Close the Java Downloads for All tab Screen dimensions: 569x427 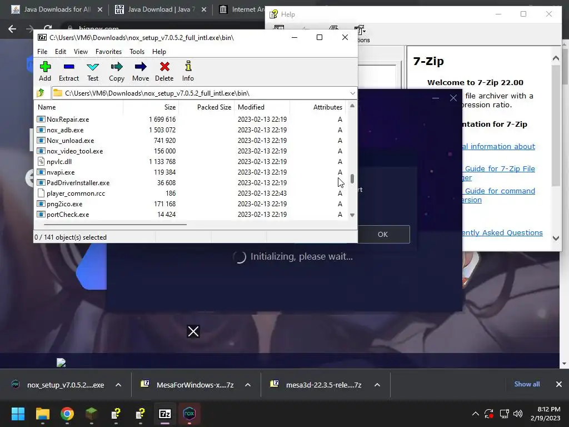click(x=100, y=10)
